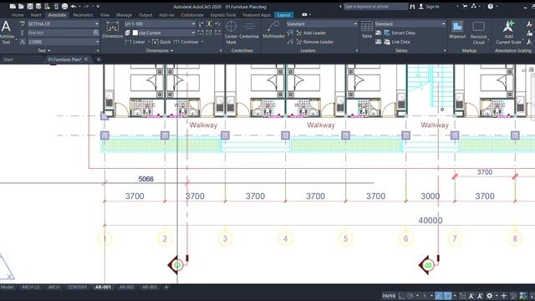Toggle highlighted object snap button
The image size is (535, 301).
click(448, 296)
